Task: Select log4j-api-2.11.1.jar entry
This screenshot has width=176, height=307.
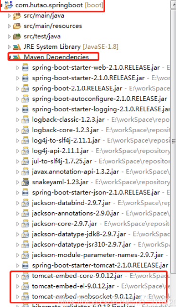Action: tap(61, 151)
